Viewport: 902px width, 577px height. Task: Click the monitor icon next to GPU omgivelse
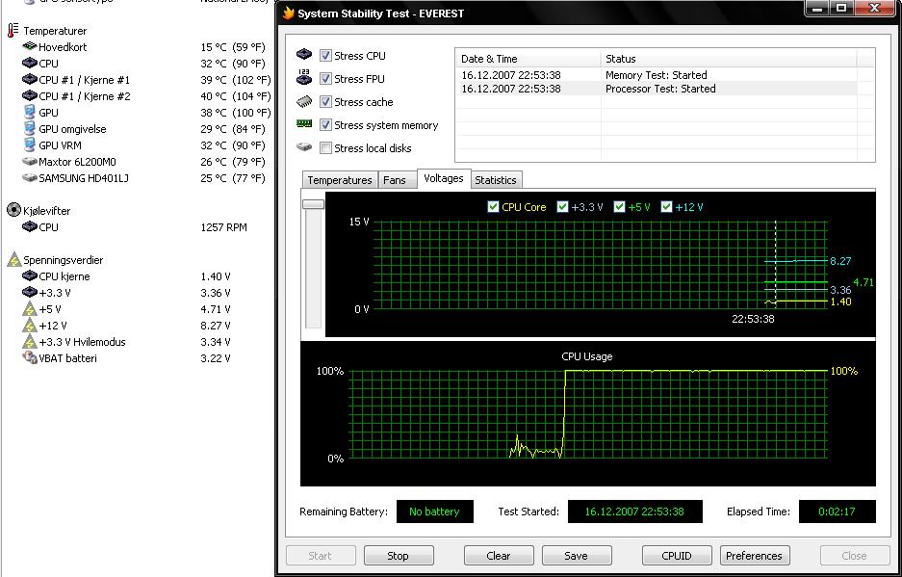(x=29, y=128)
